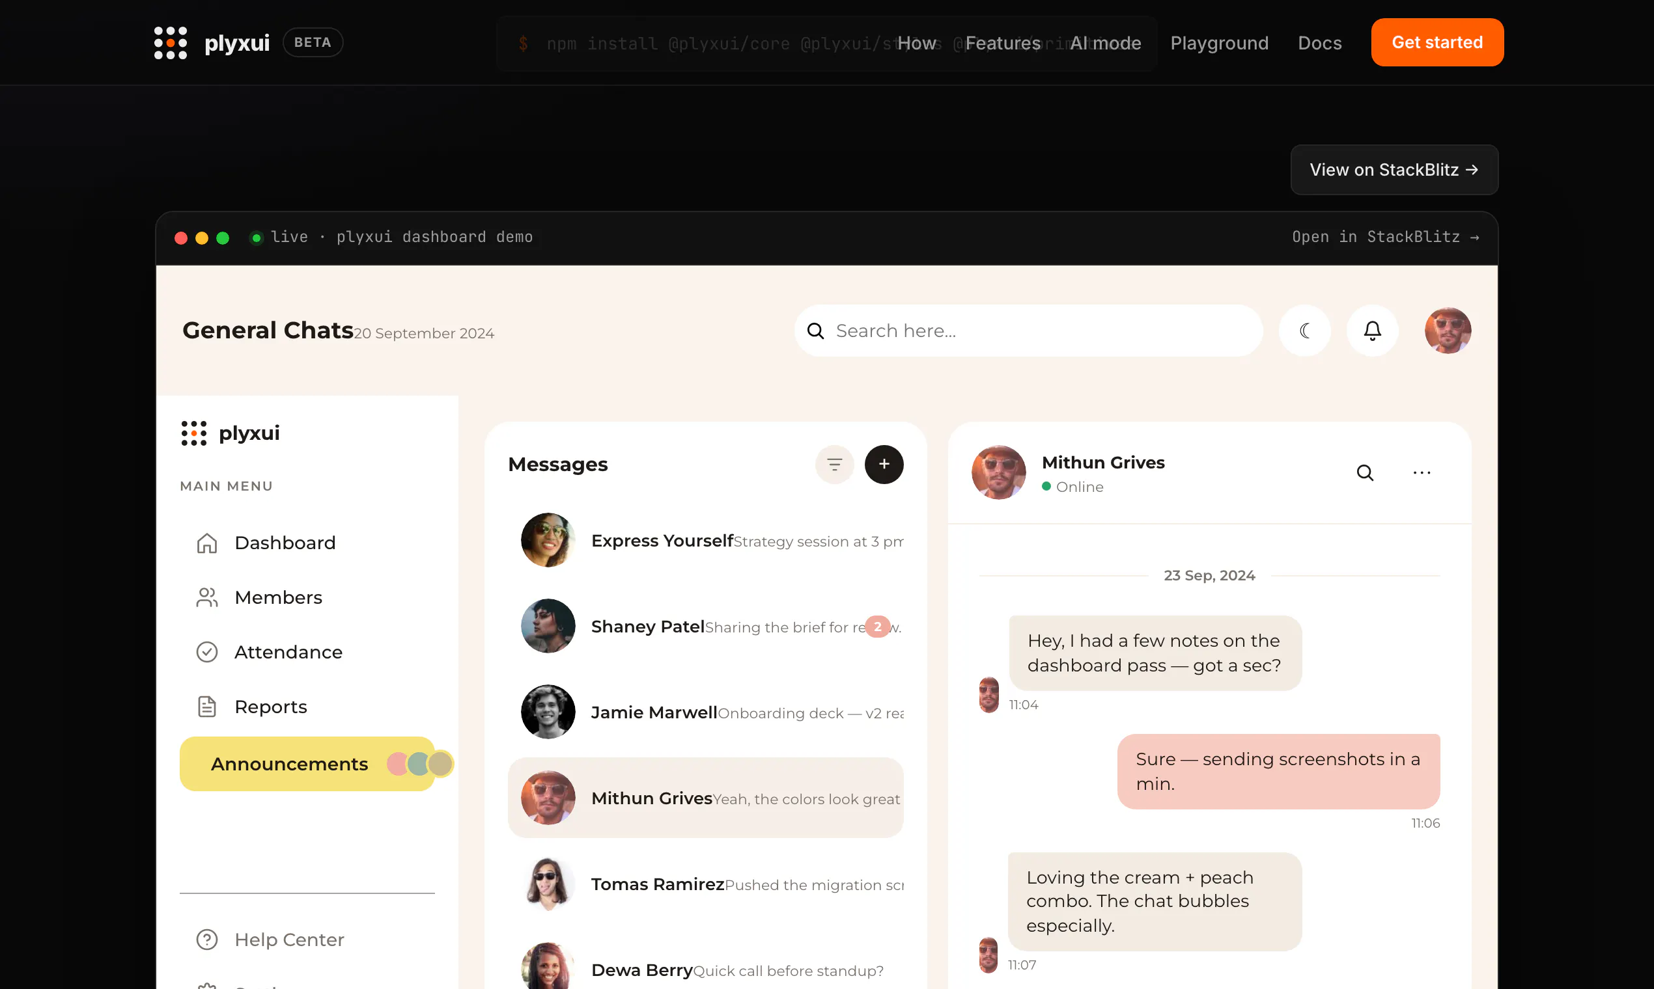Click the green live status dot in the demo titlebar
1654x989 pixels.
tap(256, 238)
